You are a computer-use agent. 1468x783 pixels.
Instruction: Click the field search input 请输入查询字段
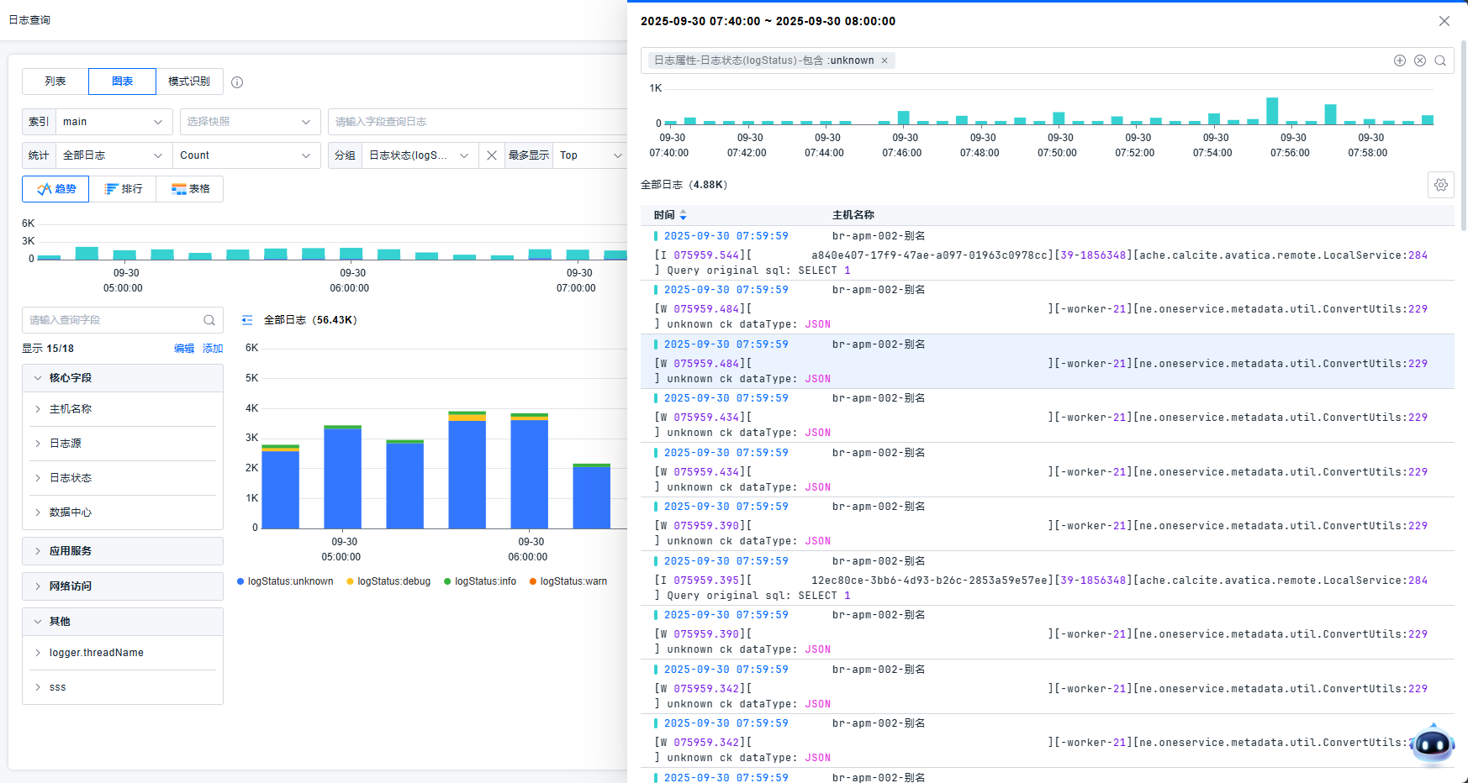[114, 320]
